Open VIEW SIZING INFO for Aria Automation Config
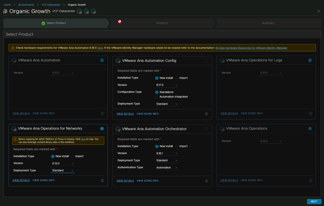Screen dimensions: 324x206 147,114
